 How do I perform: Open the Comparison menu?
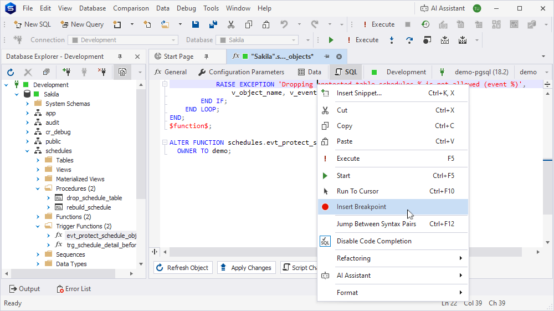point(131,8)
